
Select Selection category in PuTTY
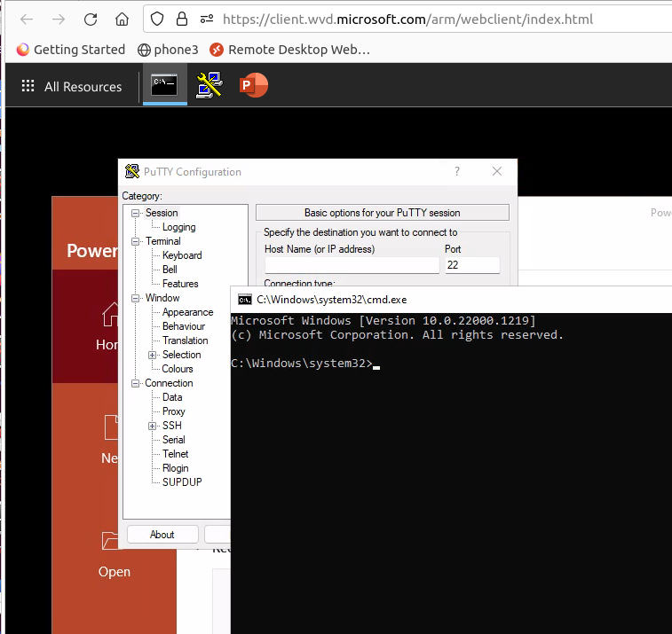click(x=181, y=355)
